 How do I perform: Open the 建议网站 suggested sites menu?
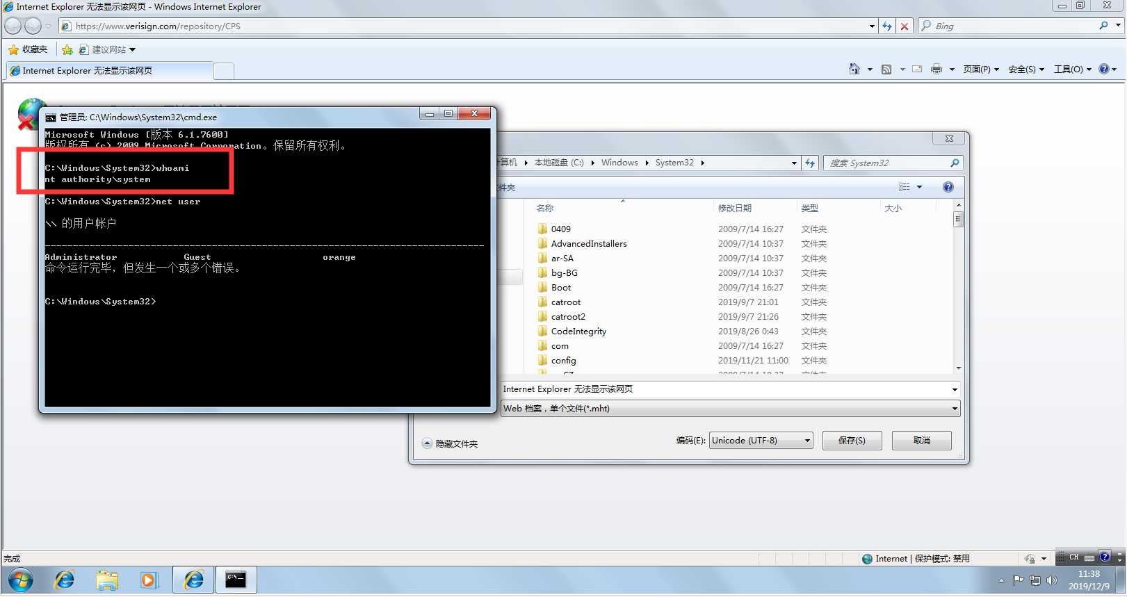click(x=107, y=49)
